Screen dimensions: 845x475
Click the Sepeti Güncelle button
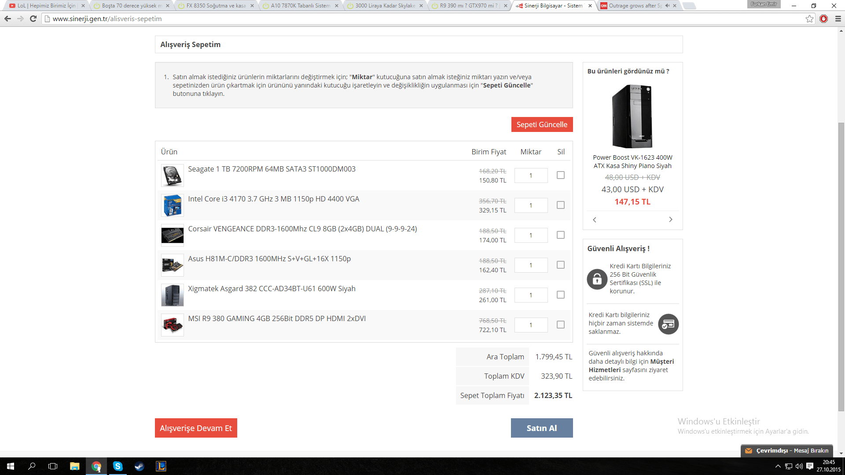[542, 124]
